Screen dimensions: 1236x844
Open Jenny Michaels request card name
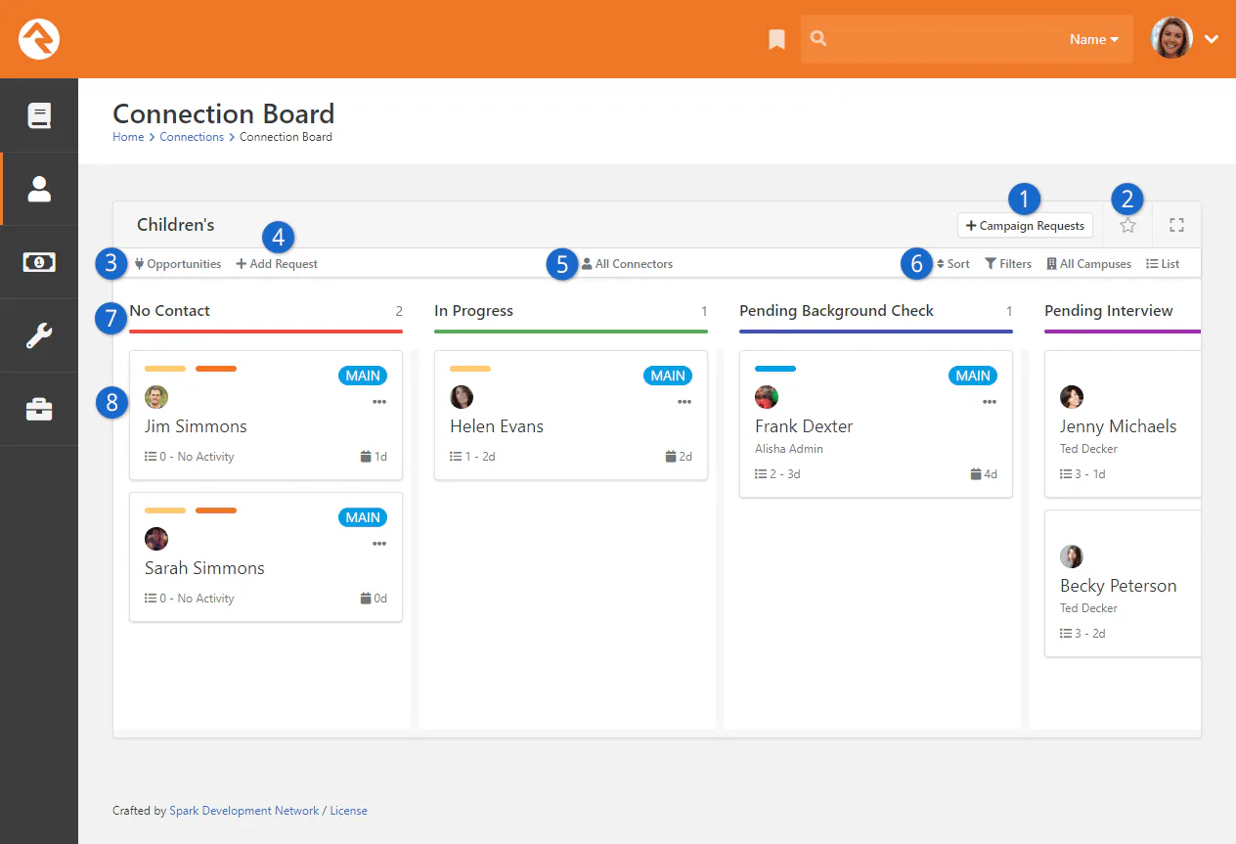coord(1119,426)
